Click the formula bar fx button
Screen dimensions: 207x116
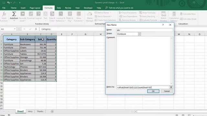[36, 29]
